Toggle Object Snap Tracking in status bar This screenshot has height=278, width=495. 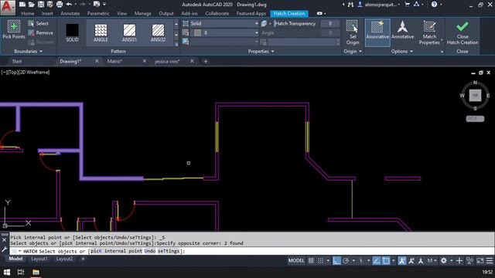pyautogui.click(x=377, y=261)
